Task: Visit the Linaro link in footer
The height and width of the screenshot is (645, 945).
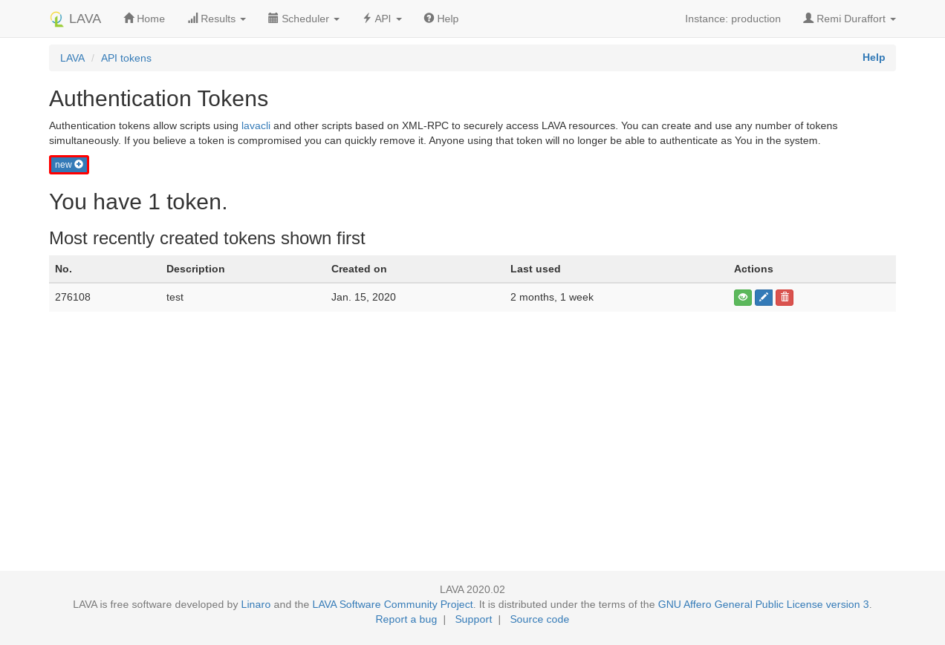Action: pyautogui.click(x=256, y=604)
